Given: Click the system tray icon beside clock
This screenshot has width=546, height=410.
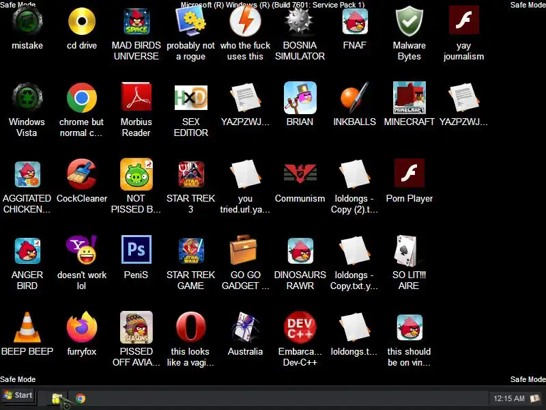Looking at the screenshot, I should coord(534,398).
